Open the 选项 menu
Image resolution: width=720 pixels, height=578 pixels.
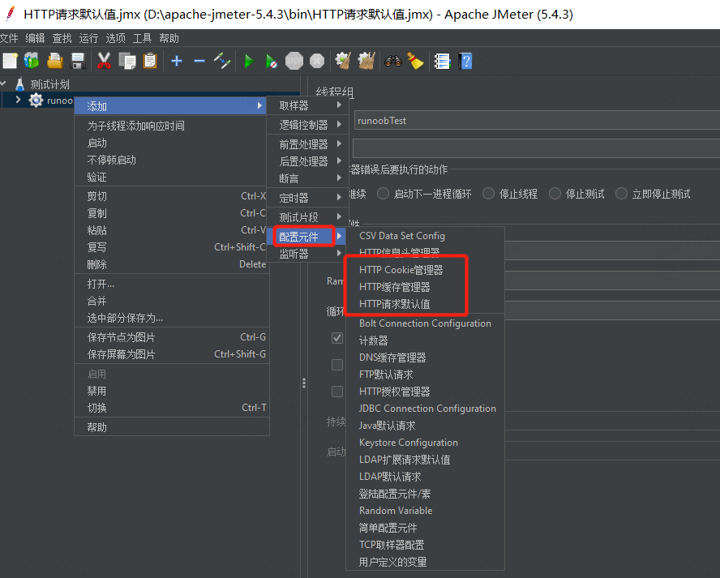tap(115, 38)
